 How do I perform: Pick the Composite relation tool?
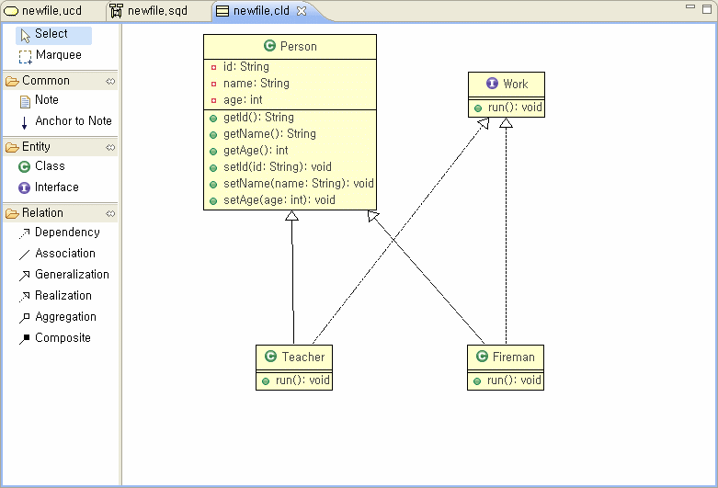point(63,338)
